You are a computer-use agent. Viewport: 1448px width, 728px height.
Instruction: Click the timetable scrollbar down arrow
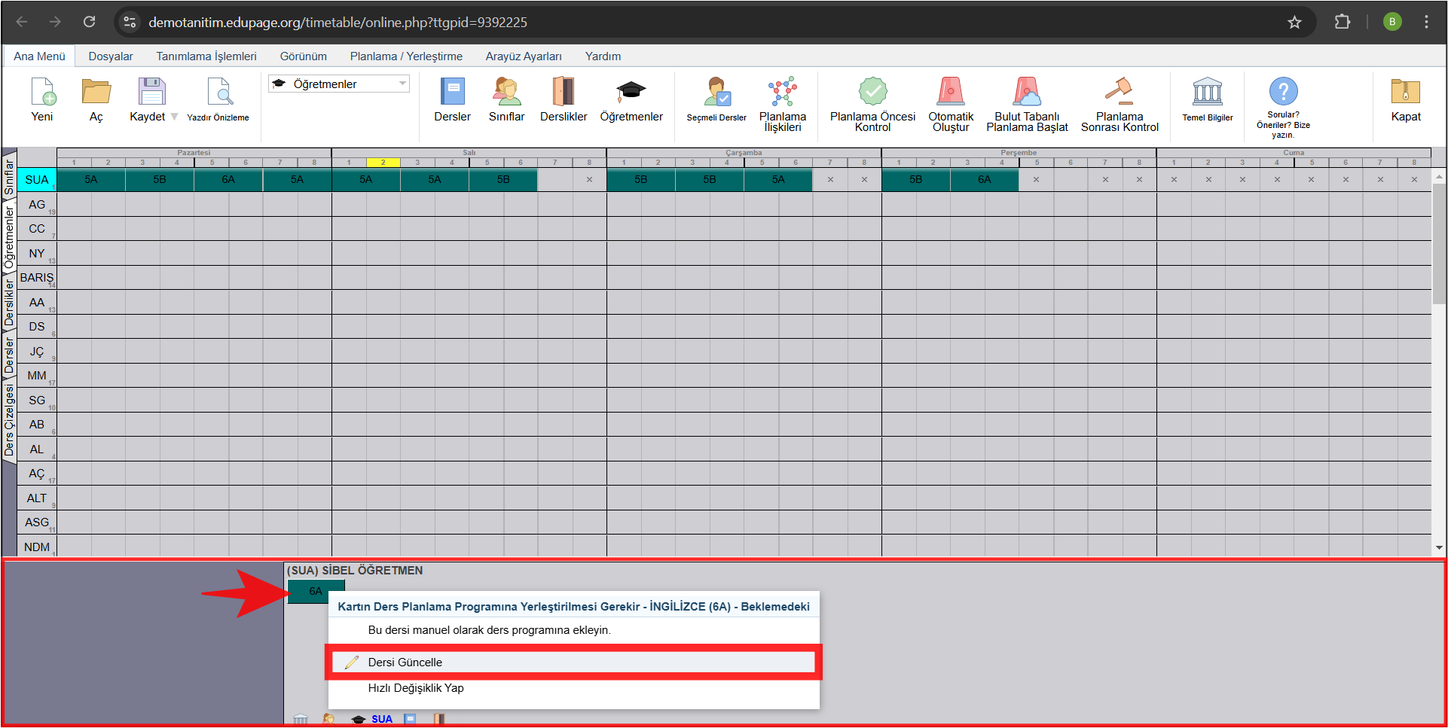click(1439, 548)
